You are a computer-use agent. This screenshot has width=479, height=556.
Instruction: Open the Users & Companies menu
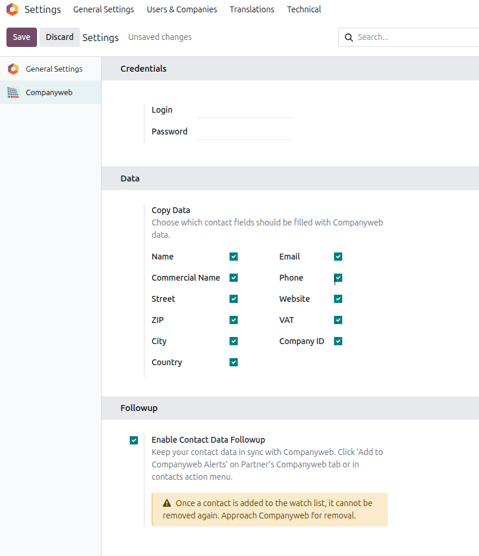(x=182, y=9)
